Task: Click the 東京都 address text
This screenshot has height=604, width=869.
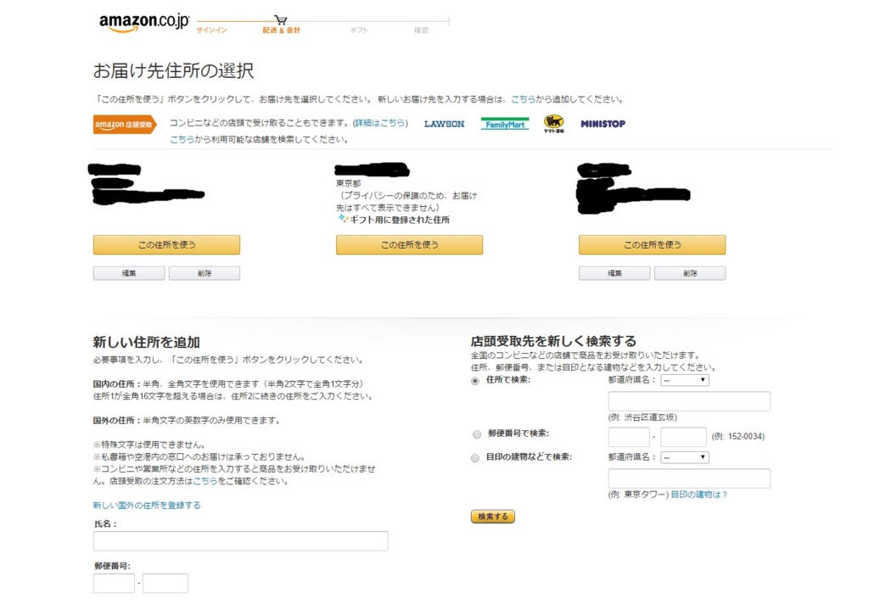Action: 348,183
